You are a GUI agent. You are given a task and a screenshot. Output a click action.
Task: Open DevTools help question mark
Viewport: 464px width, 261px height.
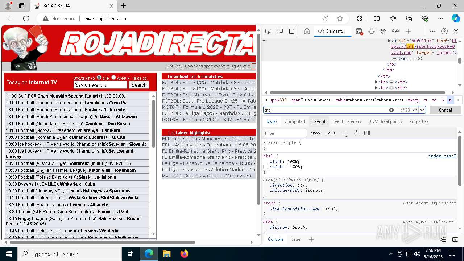point(444,31)
